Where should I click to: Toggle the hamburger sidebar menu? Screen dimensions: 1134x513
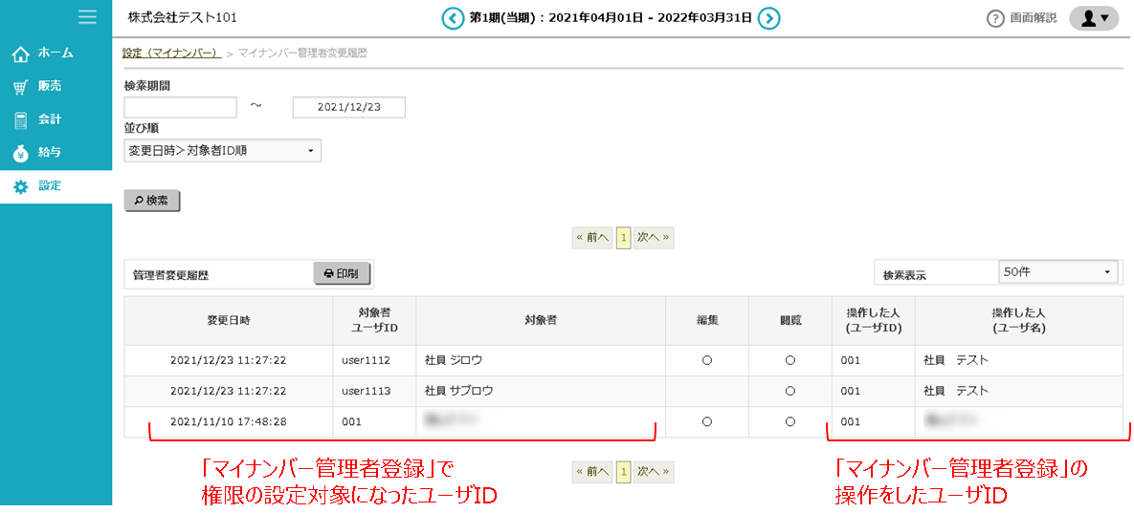[87, 16]
